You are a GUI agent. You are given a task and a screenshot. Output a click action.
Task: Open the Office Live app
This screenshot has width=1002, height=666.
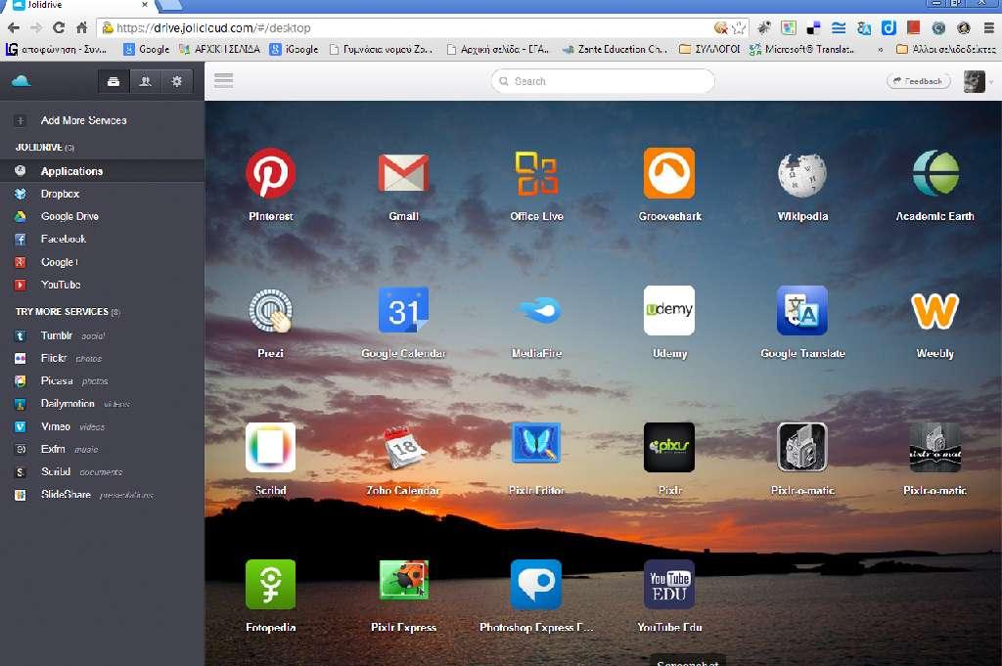point(536,173)
